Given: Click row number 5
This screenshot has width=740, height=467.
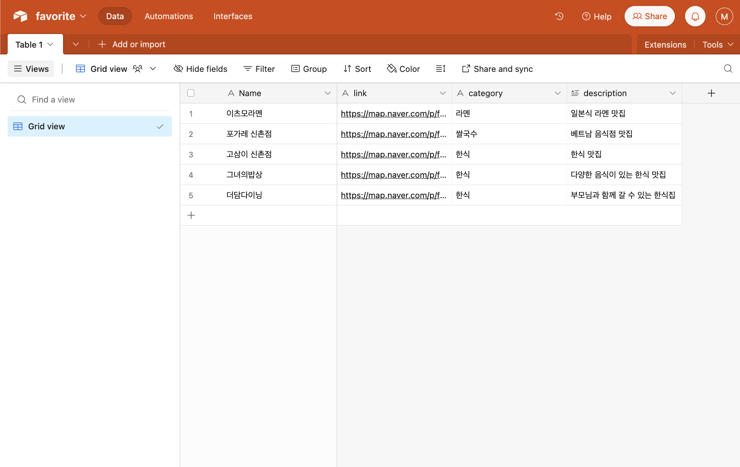Looking at the screenshot, I should pos(191,195).
